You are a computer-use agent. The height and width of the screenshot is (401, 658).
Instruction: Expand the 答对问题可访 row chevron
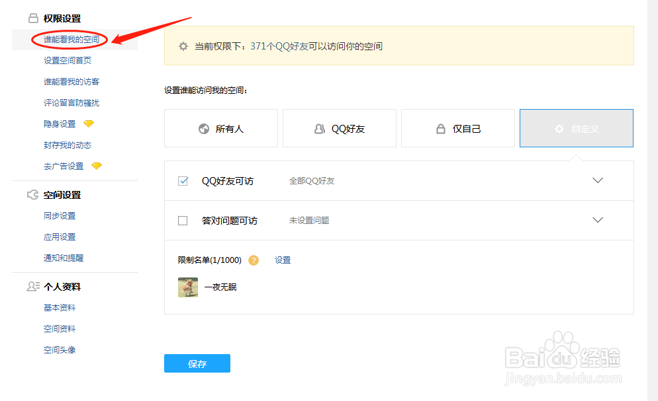pyautogui.click(x=598, y=220)
